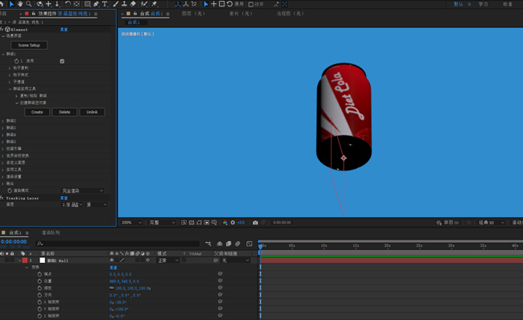
Task: Open the render mode dropdown in Element
Action: point(82,191)
